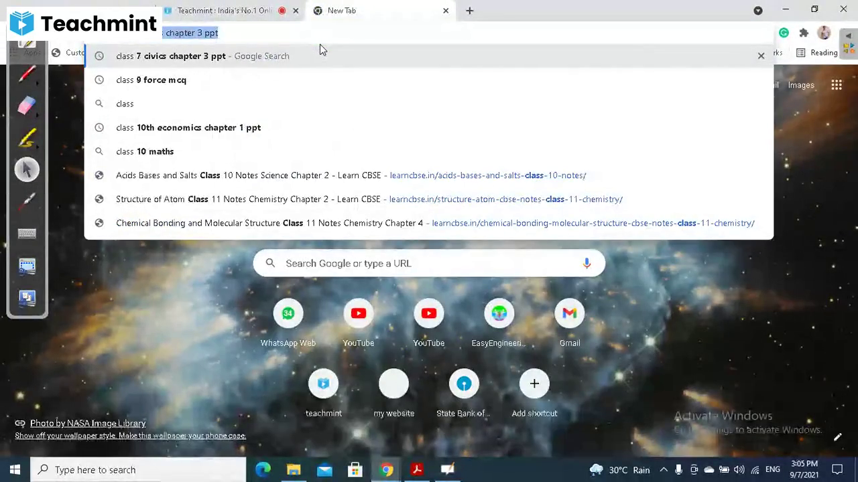This screenshot has width=858, height=482.
Task: Open the on-screen keyboard tool
Action: click(27, 233)
